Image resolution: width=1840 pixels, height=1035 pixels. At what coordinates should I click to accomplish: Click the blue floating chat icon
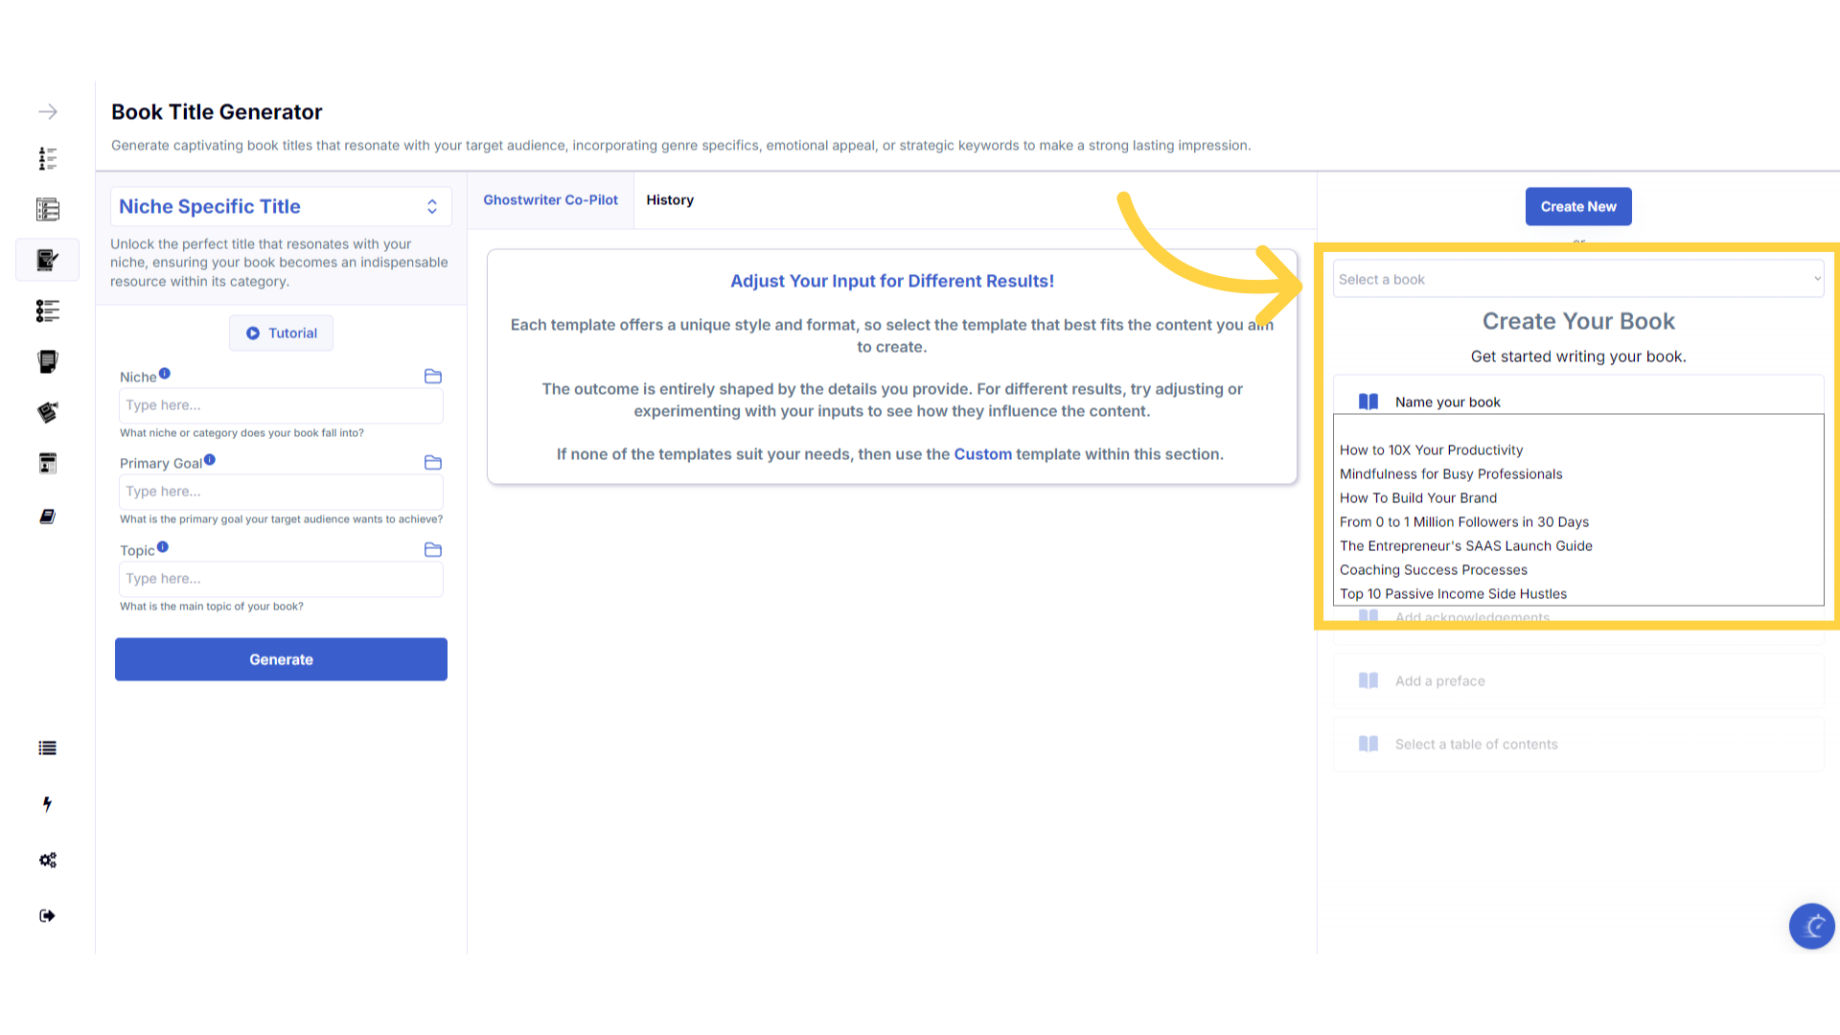click(1811, 926)
